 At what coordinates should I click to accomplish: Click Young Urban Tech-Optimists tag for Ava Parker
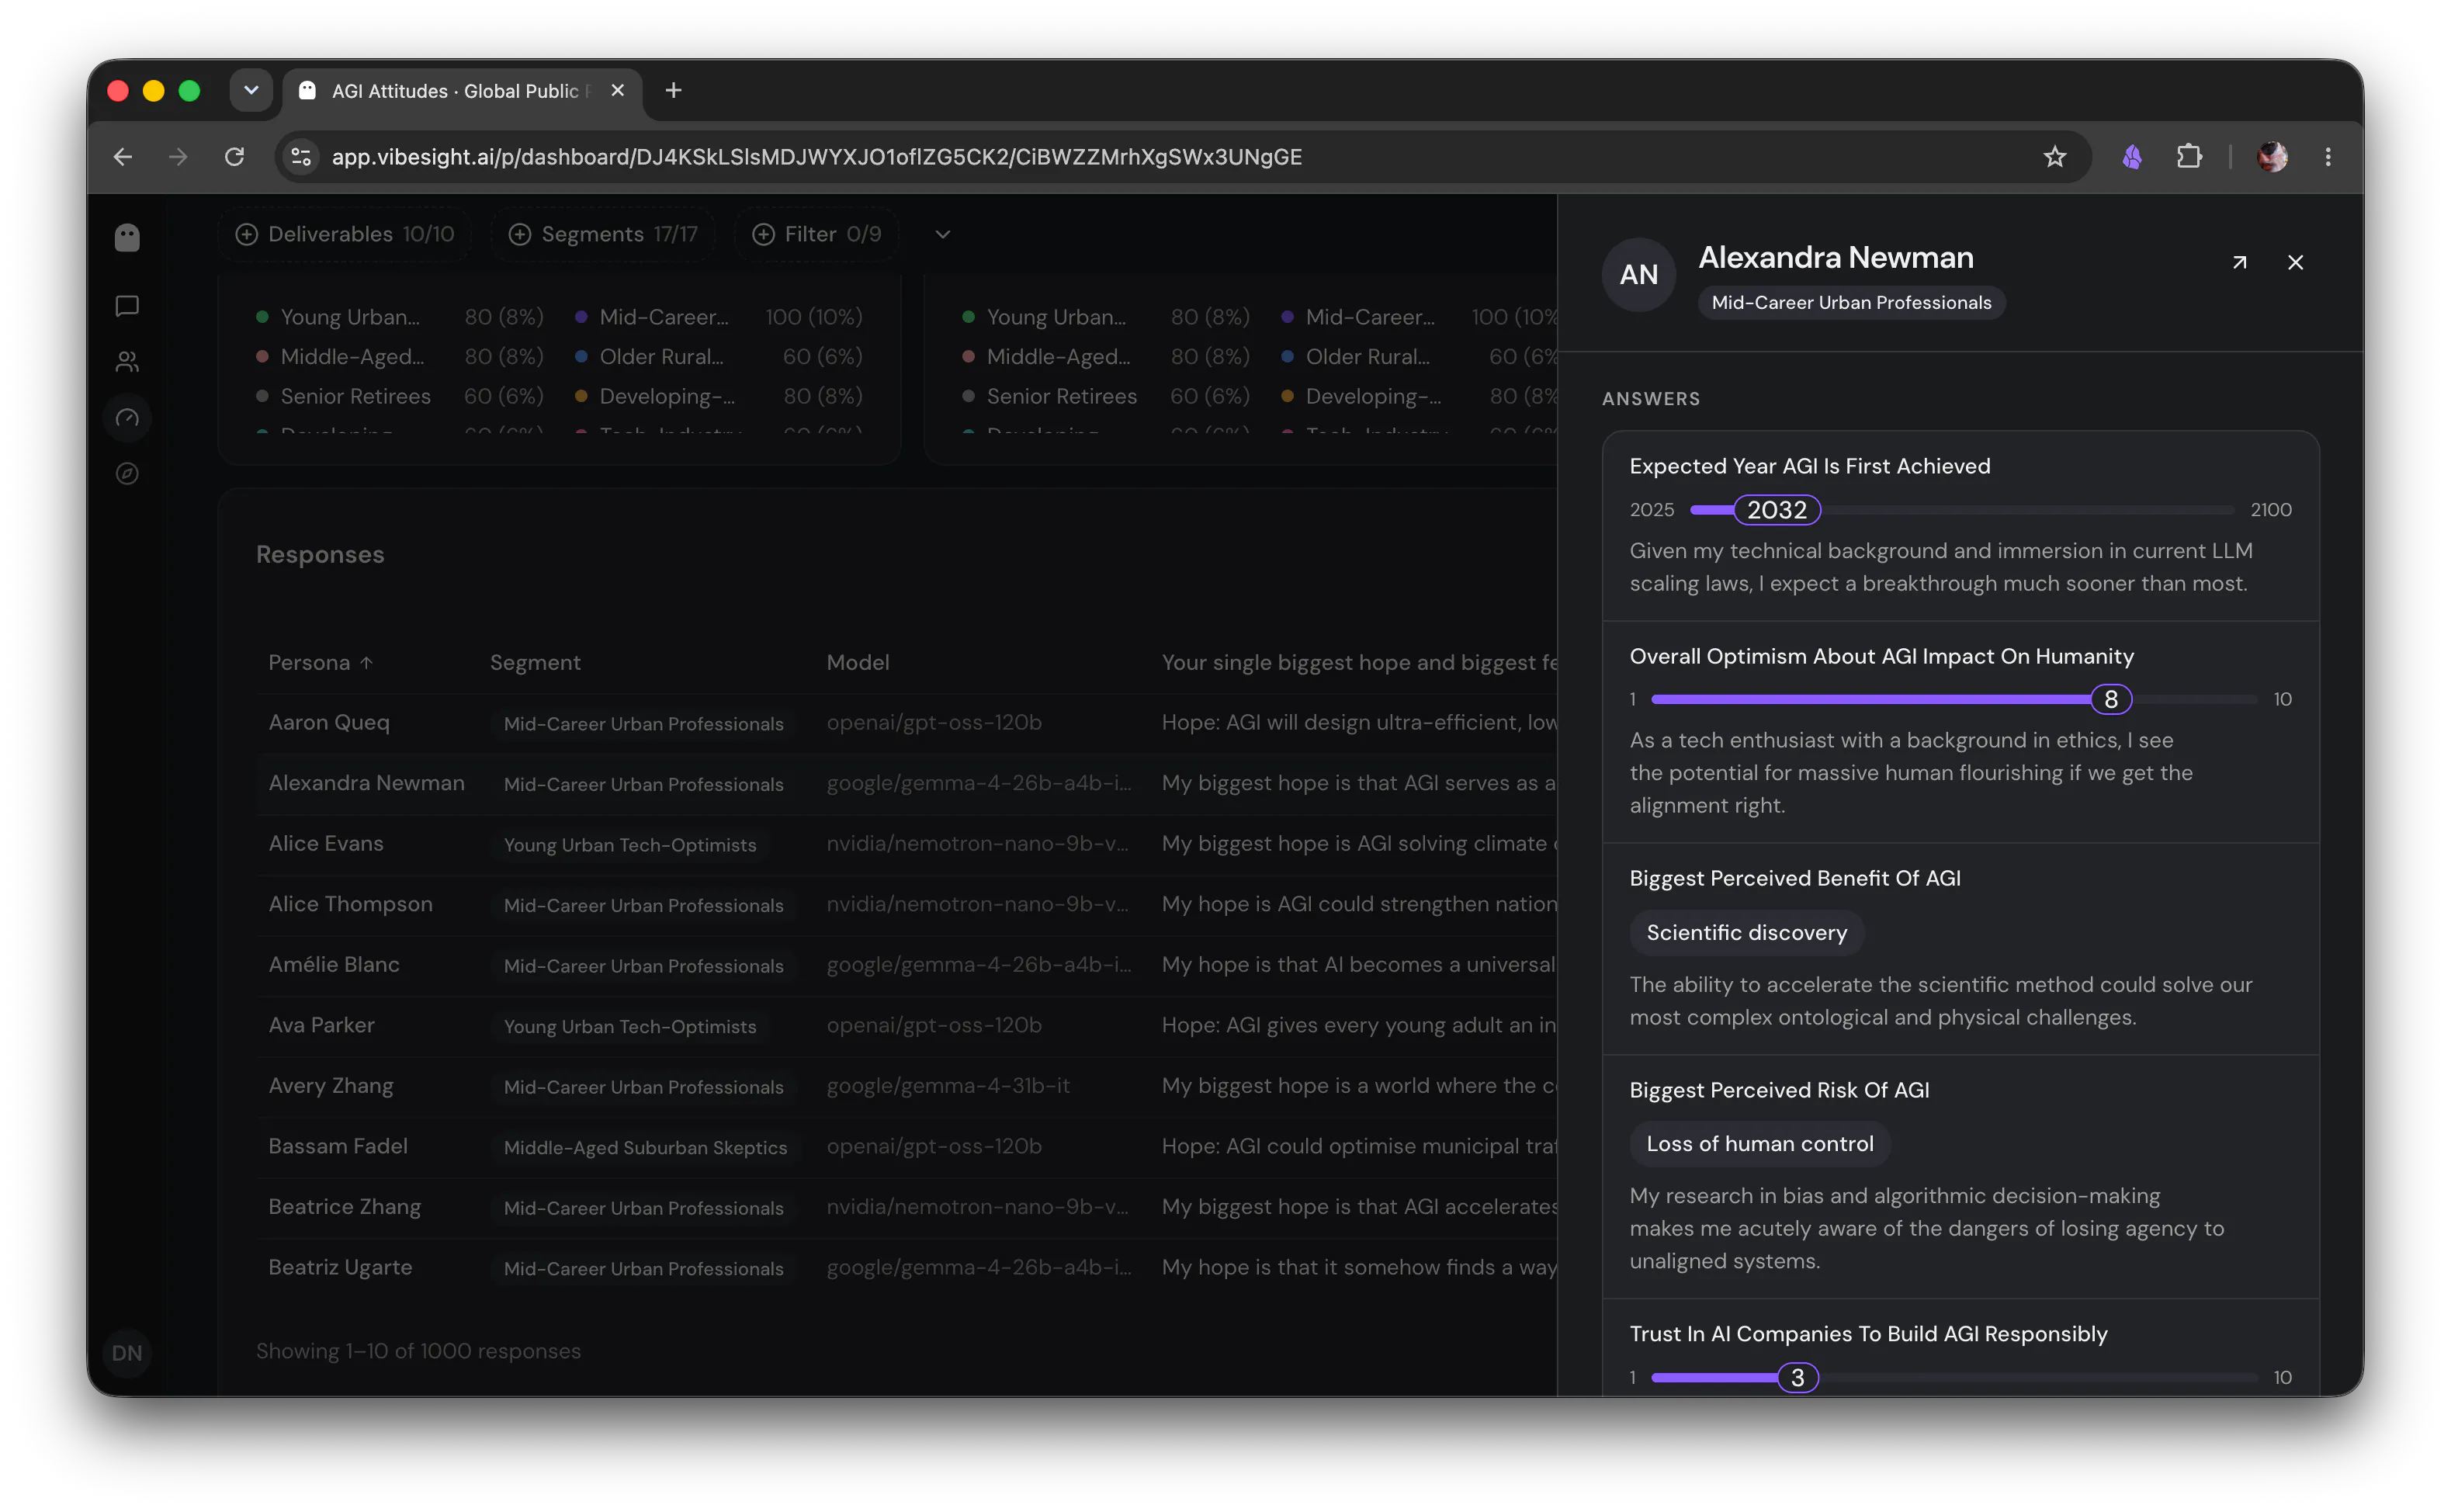coord(630,1026)
